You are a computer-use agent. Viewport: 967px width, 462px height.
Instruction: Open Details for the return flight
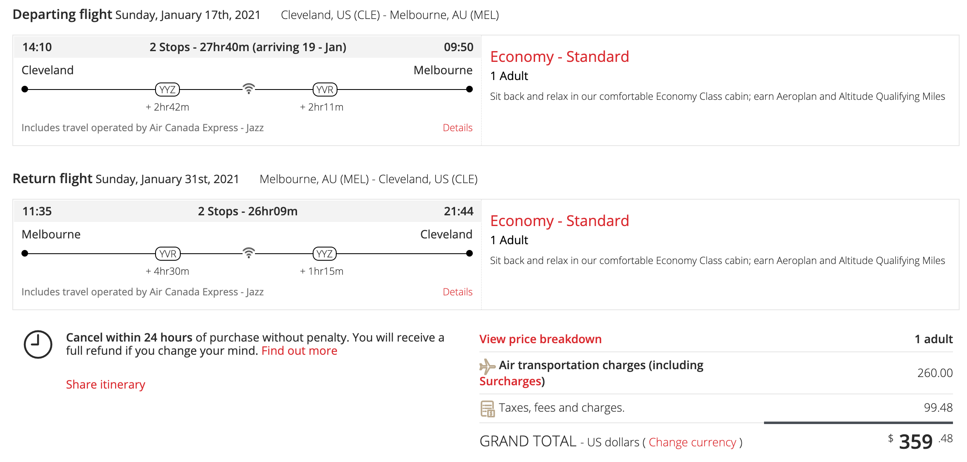click(457, 292)
